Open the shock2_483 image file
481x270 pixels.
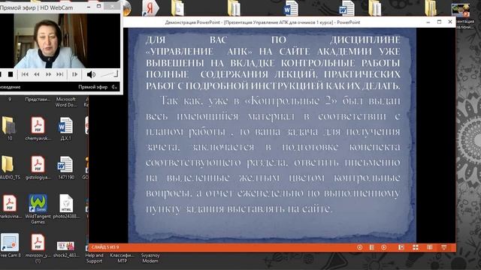(65, 249)
